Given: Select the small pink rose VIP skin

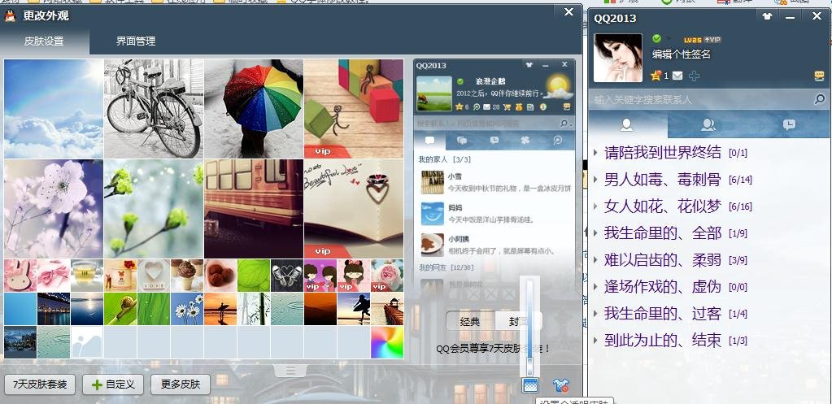Looking at the screenshot, I should point(387,276).
